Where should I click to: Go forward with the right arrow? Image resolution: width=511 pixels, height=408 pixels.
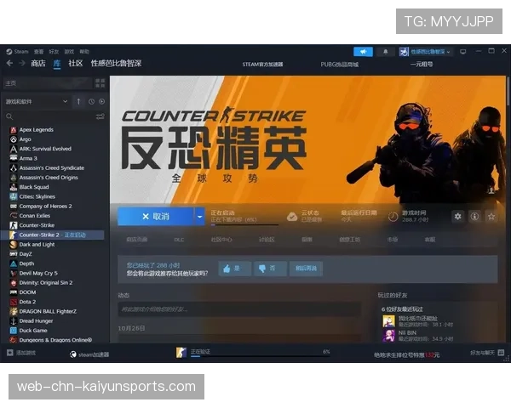[22, 63]
